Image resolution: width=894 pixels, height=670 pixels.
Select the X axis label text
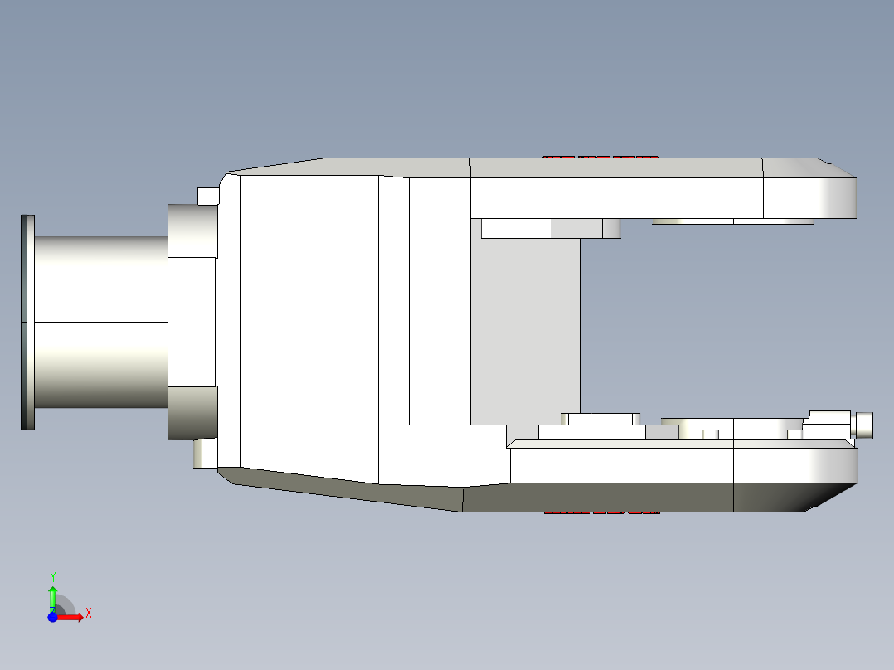[x=89, y=614]
